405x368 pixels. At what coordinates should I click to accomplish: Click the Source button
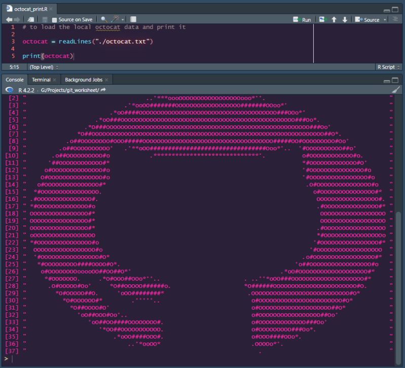click(x=367, y=20)
